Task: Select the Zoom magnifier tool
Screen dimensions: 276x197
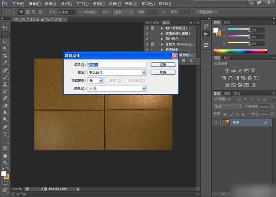Action: coord(6,163)
